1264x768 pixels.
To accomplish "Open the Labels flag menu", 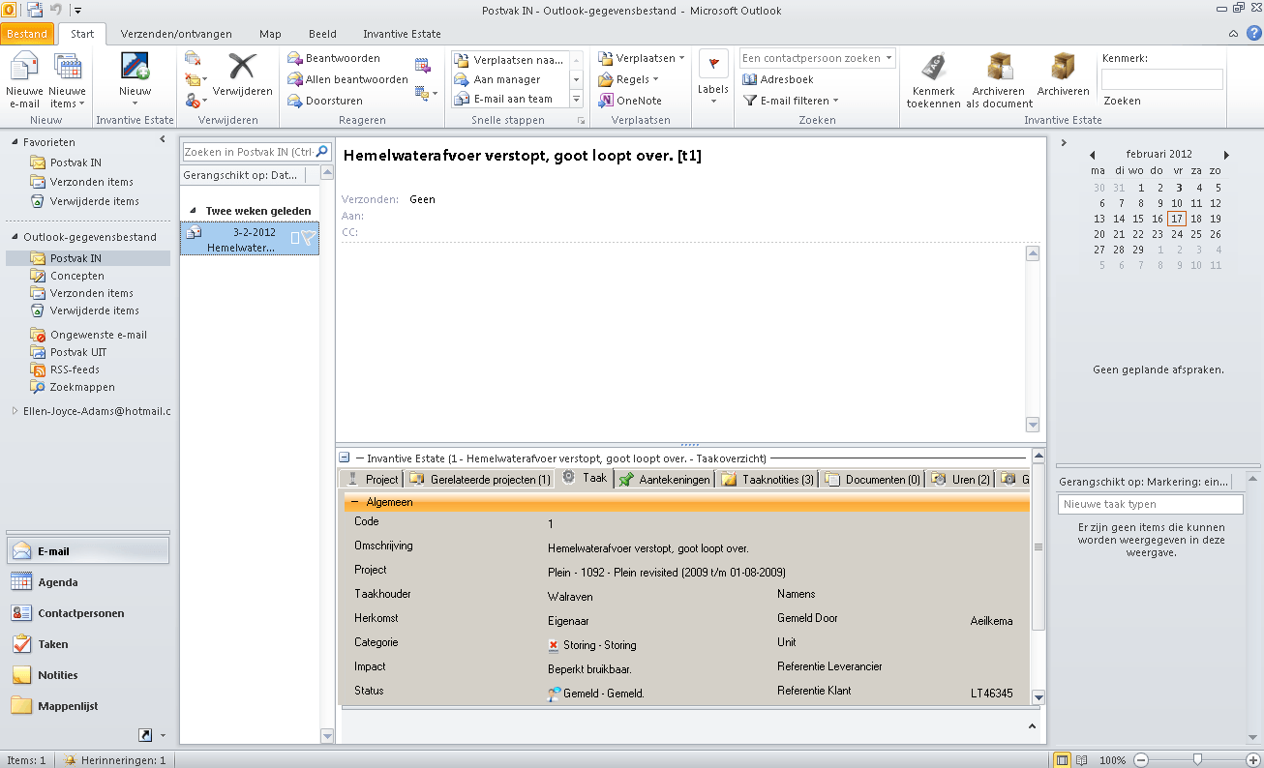I will pos(713,77).
